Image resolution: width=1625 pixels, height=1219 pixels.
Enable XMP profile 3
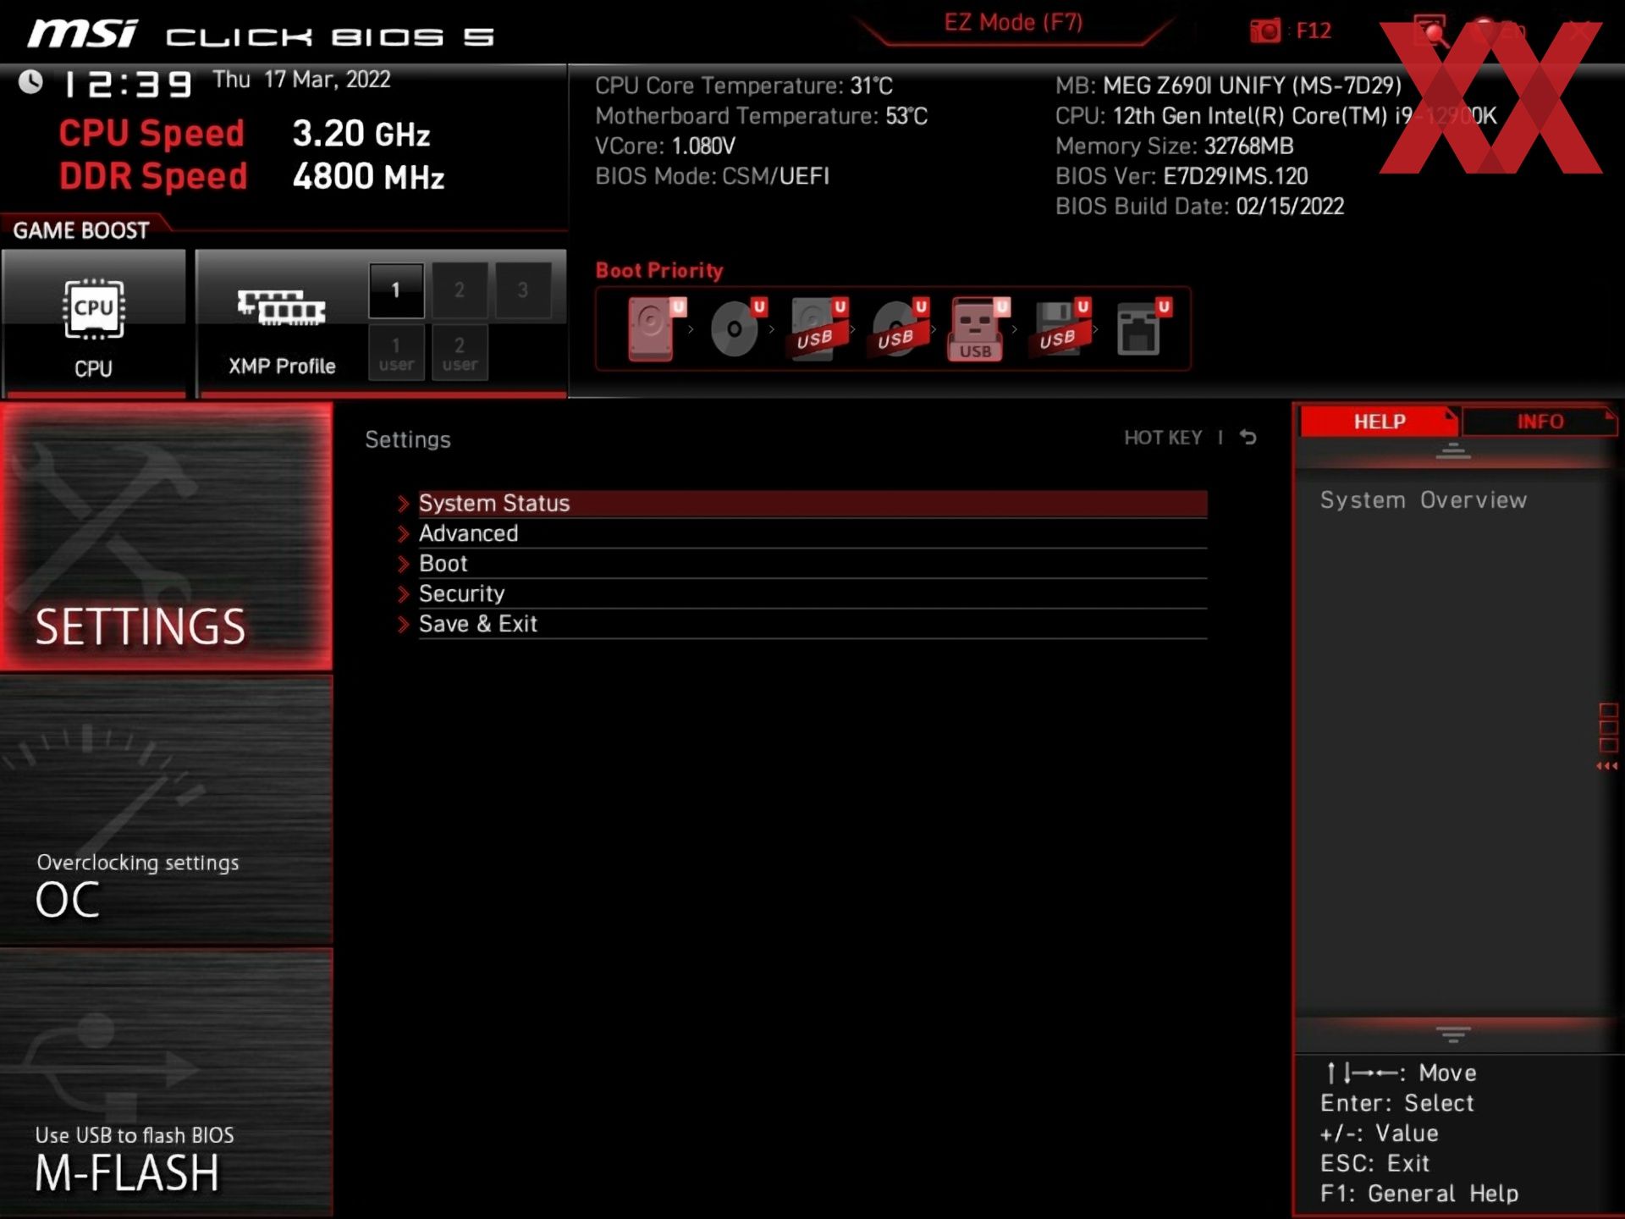tap(523, 290)
